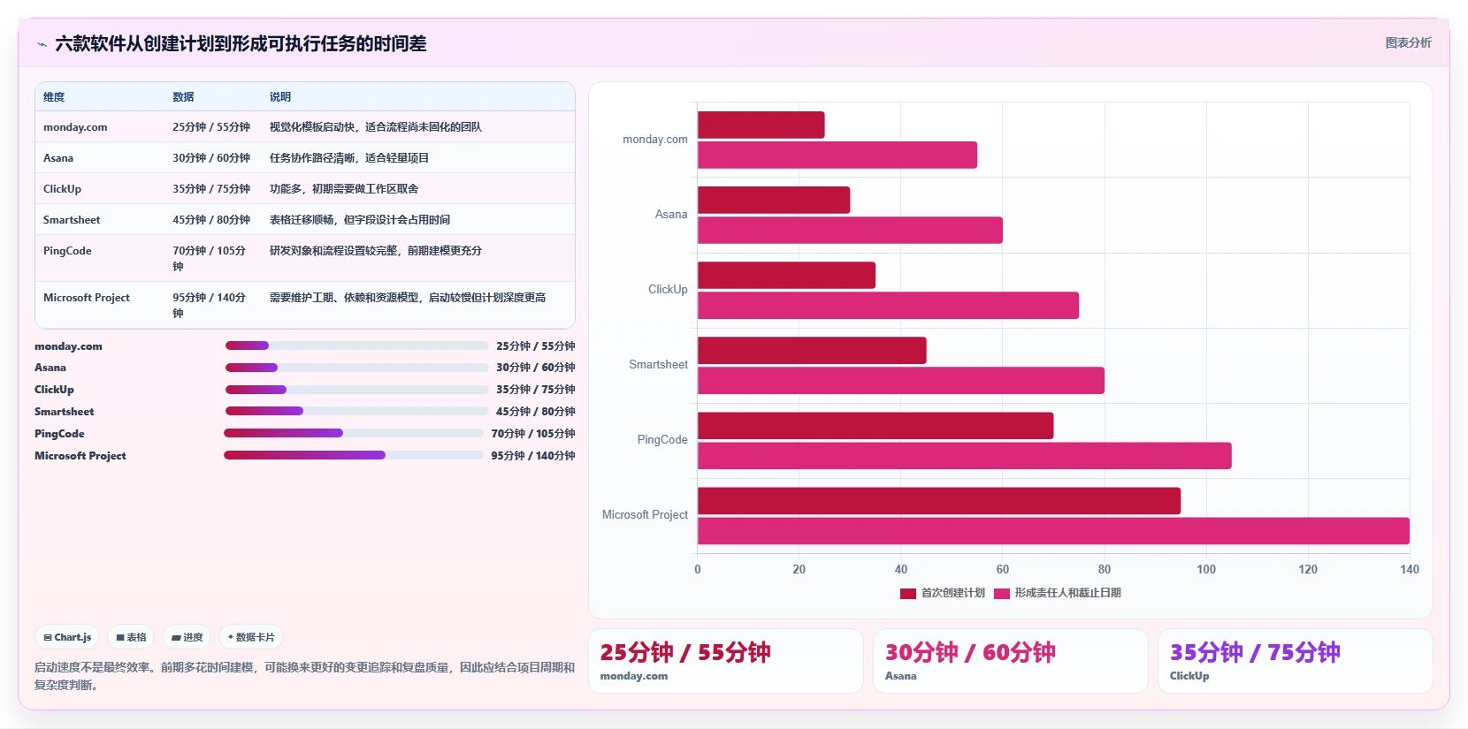Click the table value 45分钟 / 80分钟
Viewport: 1468px width, 729px height.
[211, 220]
